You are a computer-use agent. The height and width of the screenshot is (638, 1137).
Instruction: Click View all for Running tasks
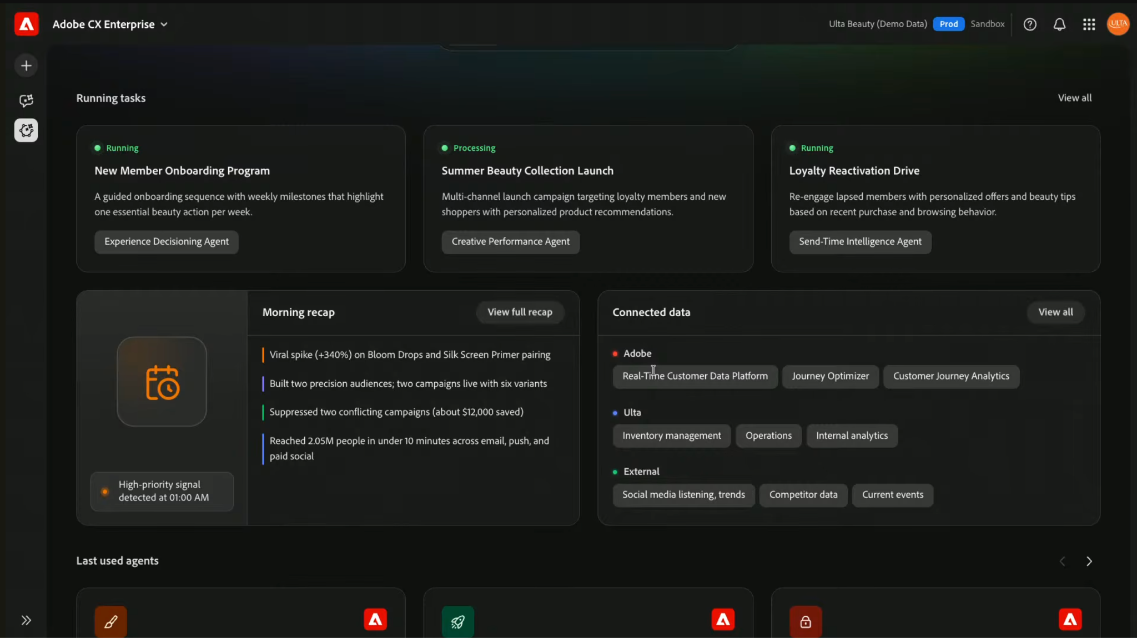coord(1074,98)
